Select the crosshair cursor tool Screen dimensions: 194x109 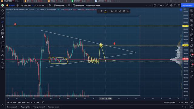pos(2,10)
